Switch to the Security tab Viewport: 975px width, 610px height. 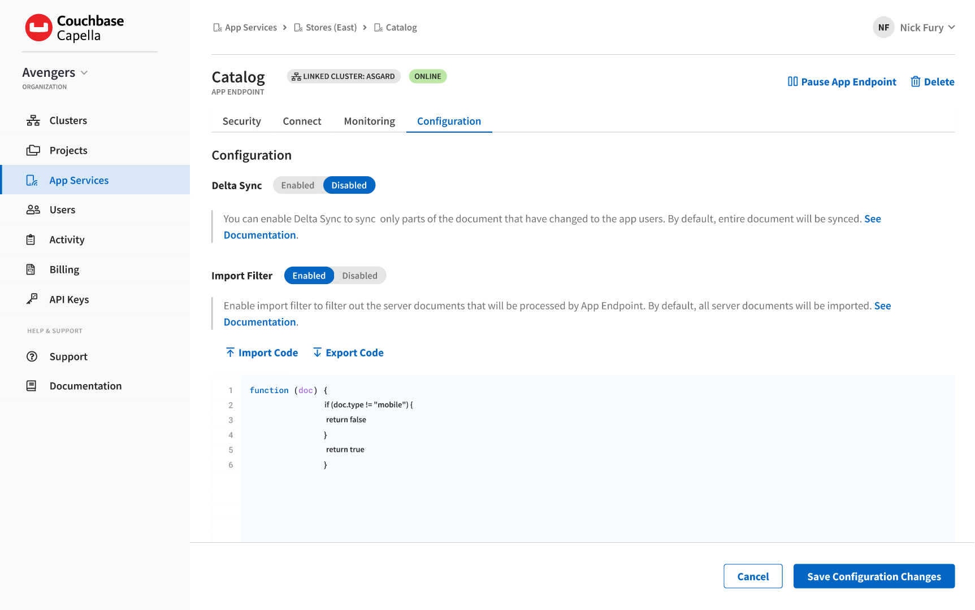click(241, 121)
